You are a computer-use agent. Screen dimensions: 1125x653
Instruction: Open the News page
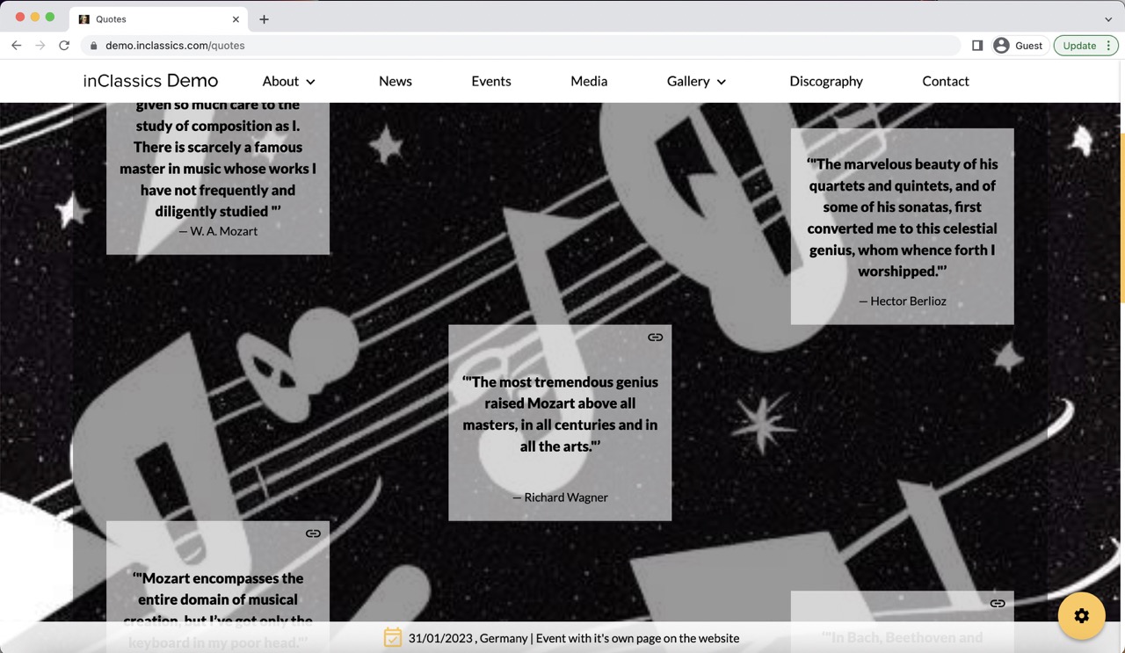coord(396,81)
